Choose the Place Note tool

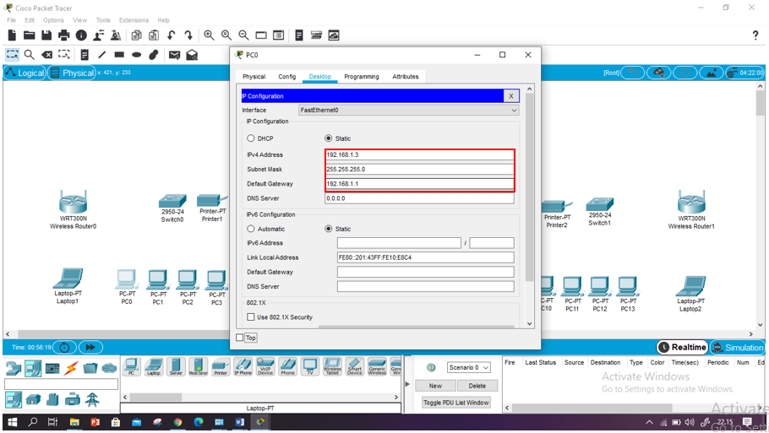click(85, 54)
